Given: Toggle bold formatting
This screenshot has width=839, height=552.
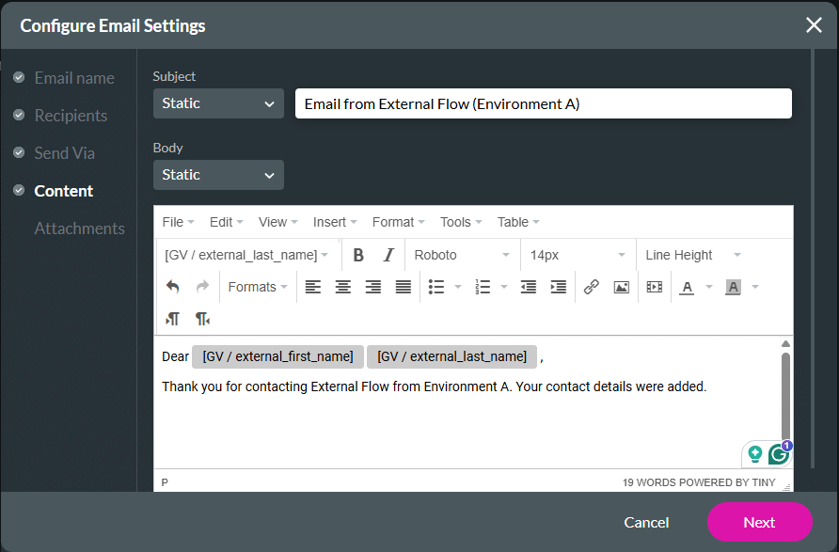Looking at the screenshot, I should 357,255.
